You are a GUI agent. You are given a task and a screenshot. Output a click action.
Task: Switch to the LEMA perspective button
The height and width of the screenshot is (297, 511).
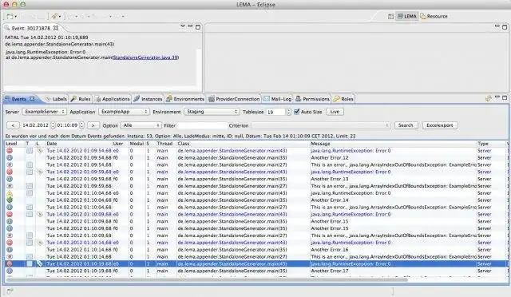(407, 16)
